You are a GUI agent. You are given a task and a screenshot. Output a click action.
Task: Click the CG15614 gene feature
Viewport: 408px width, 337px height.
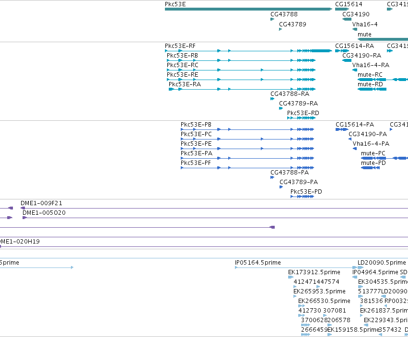point(342,9)
